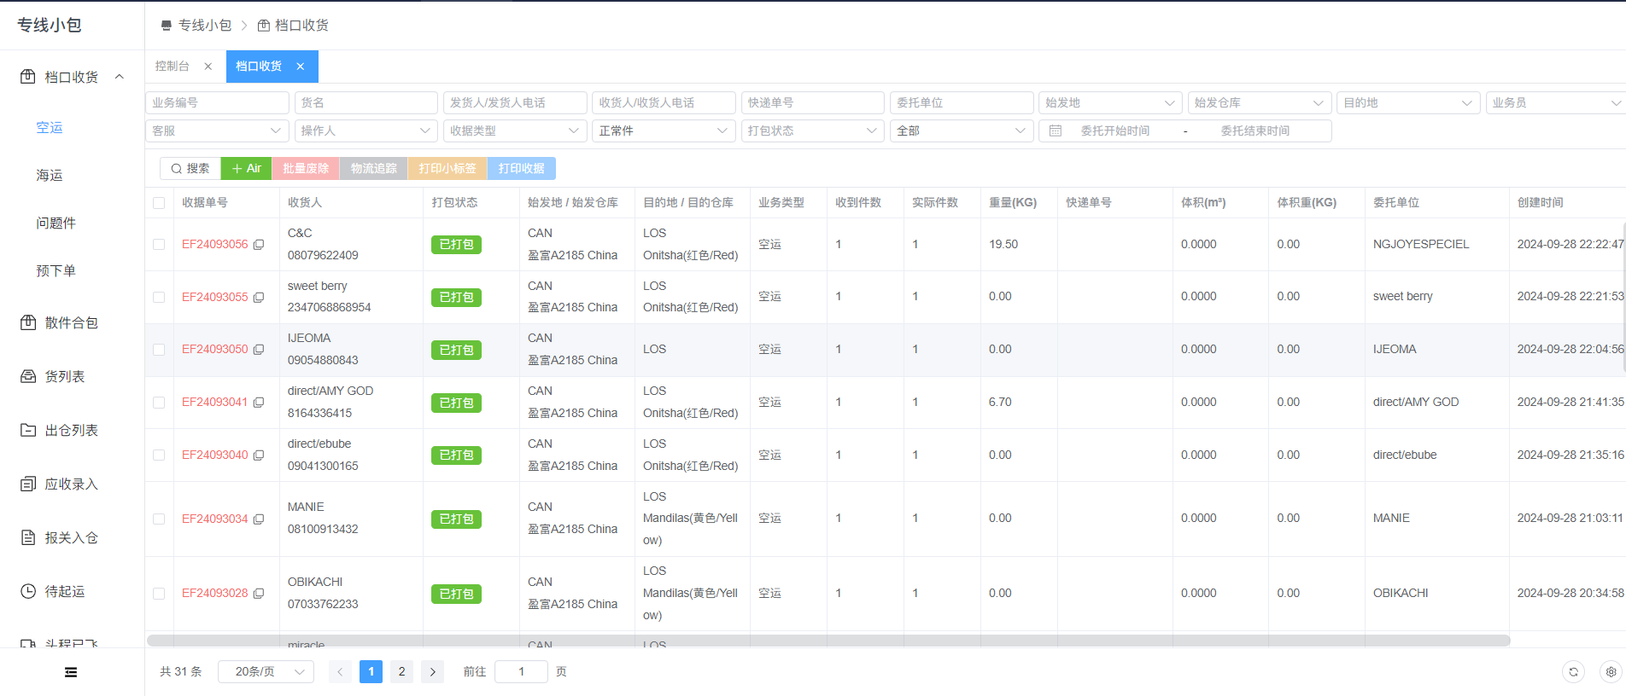
Task: Copy order number EF24093056 icon
Action: tap(259, 245)
